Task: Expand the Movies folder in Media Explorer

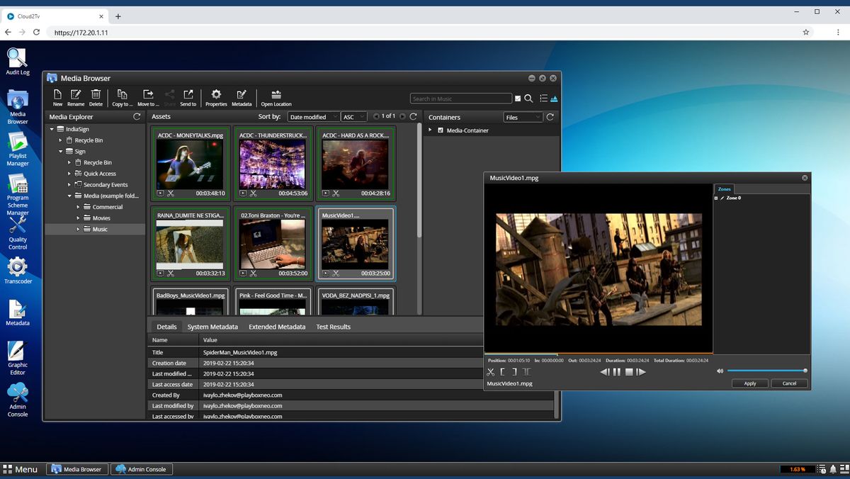Action: click(x=79, y=218)
